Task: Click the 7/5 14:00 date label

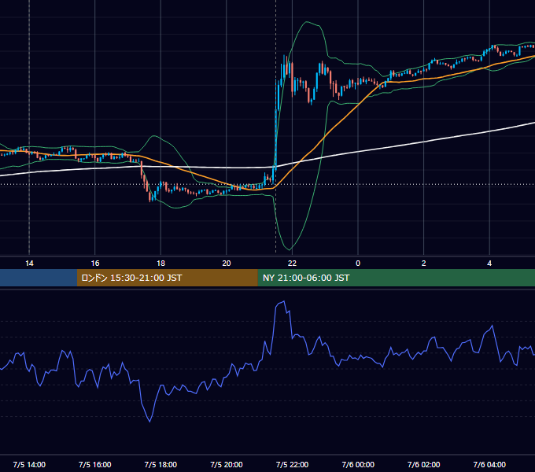Action: pos(29,464)
